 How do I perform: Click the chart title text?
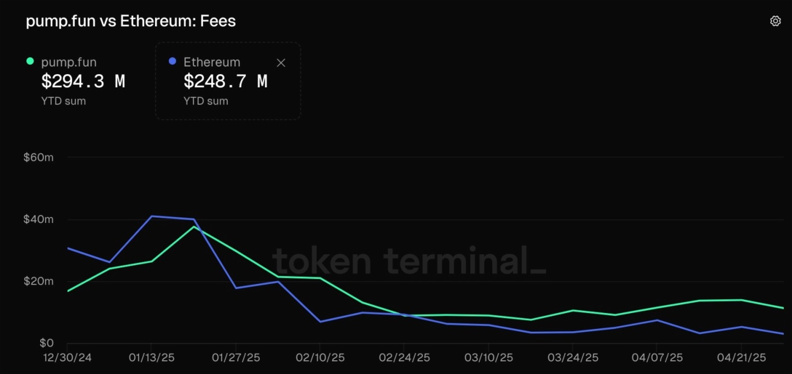point(131,21)
